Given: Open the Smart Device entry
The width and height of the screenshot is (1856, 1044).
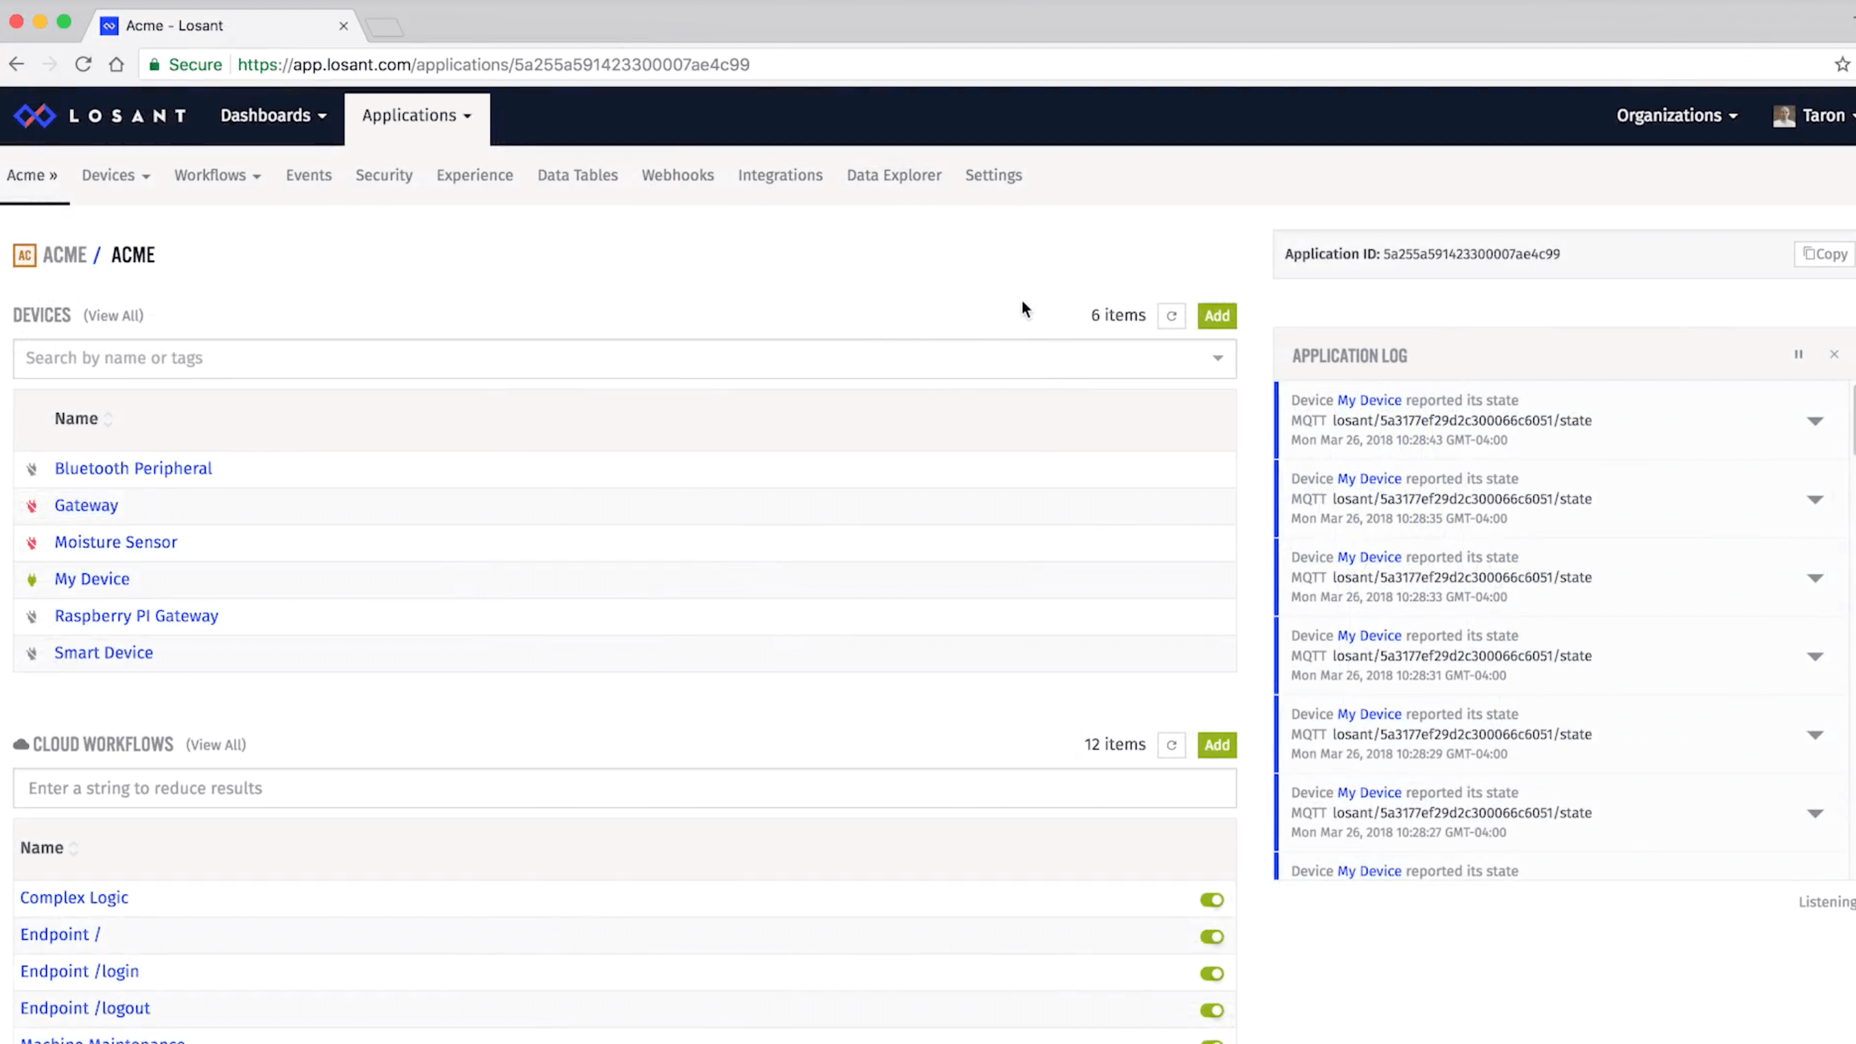Looking at the screenshot, I should (104, 652).
